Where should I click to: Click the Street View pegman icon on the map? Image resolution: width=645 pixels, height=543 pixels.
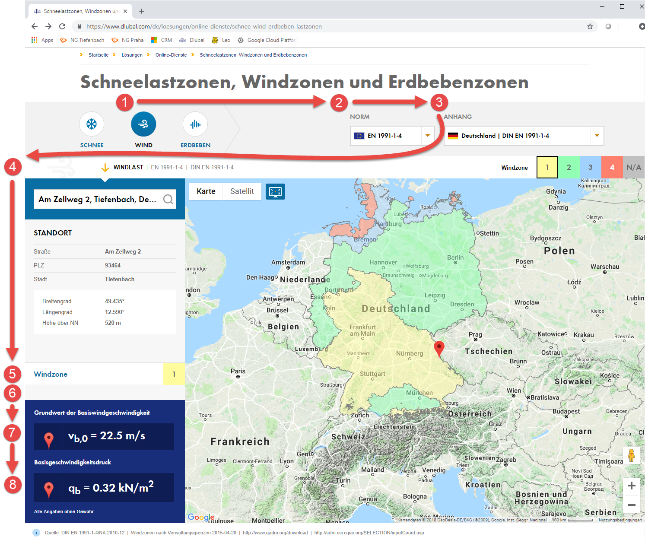tap(632, 455)
